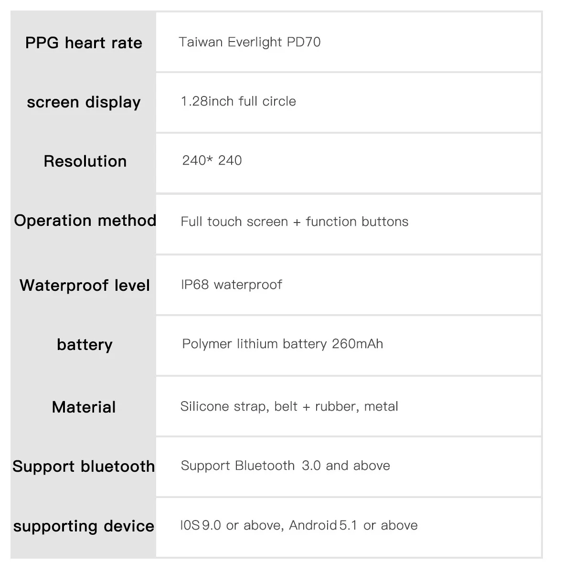Click the Android 5.1 or above text

353,525
